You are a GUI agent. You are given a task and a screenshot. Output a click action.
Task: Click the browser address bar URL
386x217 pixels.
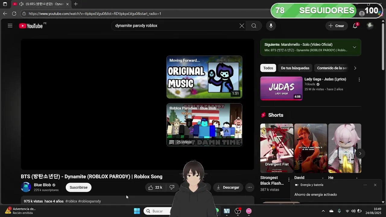95,14
